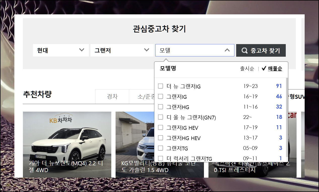Screen dimensions: 319x192
Task: Check the 그랜저IG 16~19 checkbox
Action: 160,97
